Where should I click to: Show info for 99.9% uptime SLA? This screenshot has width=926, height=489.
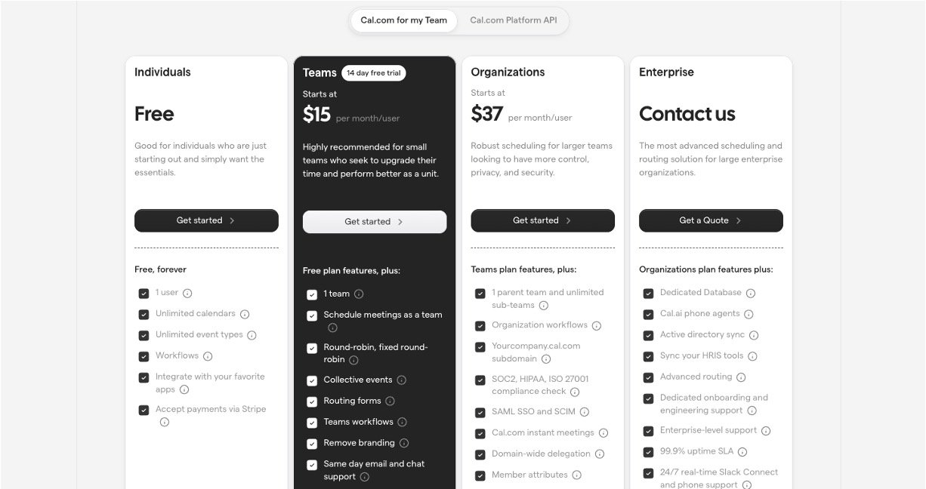pos(742,452)
